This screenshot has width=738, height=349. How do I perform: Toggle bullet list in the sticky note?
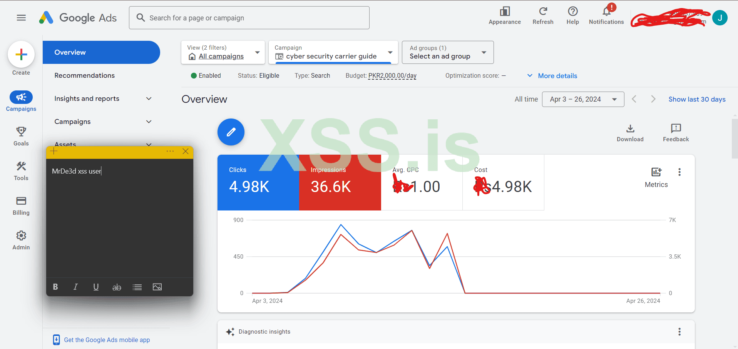(137, 287)
